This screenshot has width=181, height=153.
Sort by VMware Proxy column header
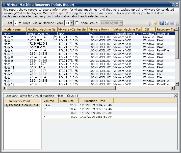pos(99,29)
